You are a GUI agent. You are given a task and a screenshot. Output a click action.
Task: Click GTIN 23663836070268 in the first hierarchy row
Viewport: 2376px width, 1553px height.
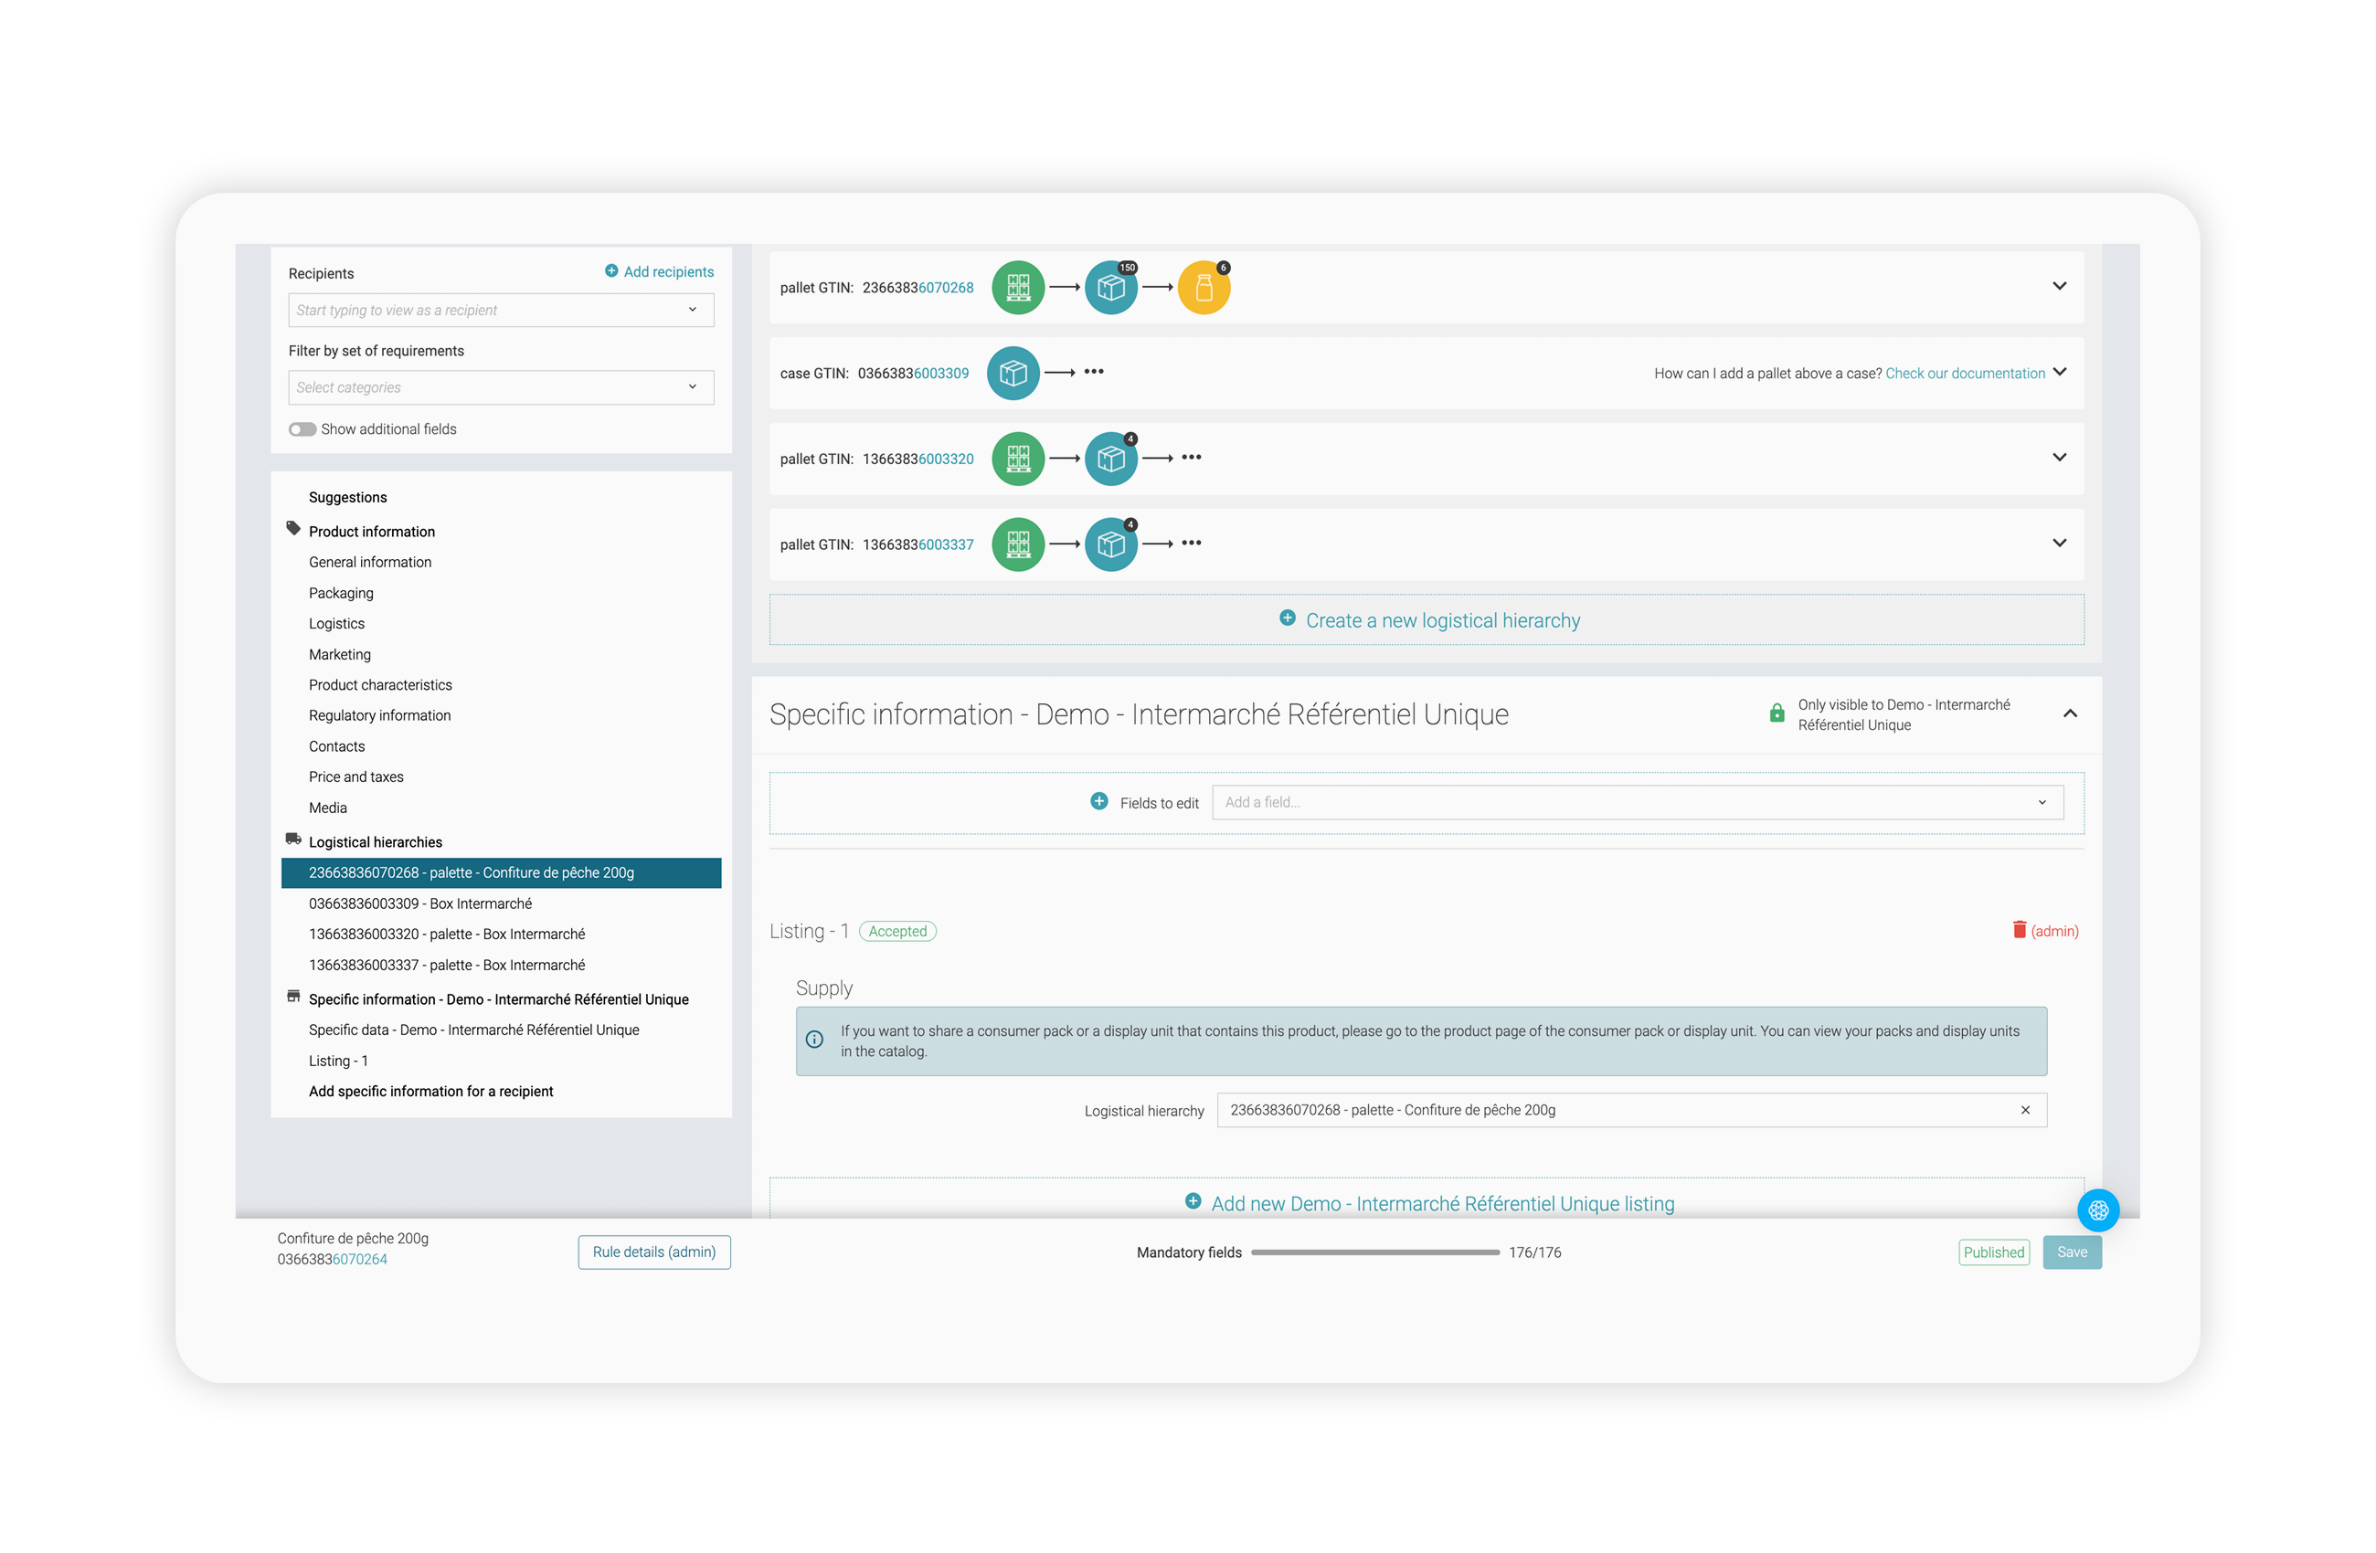pos(918,288)
